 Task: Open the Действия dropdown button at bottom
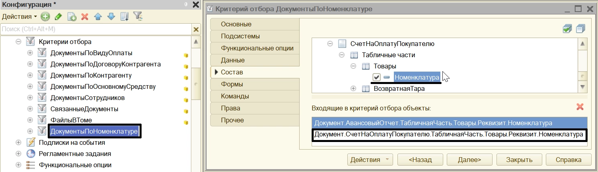pyautogui.click(x=370, y=160)
